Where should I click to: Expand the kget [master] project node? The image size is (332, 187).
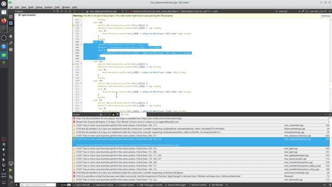[x=16, y=15]
